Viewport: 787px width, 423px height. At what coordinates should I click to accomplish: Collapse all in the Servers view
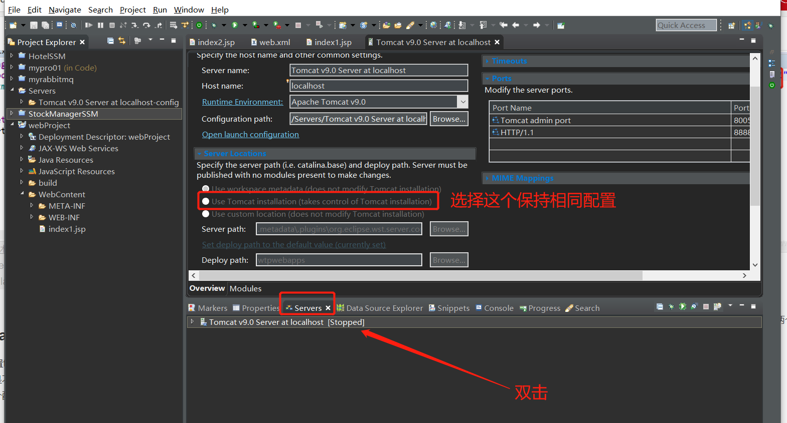tap(660, 306)
